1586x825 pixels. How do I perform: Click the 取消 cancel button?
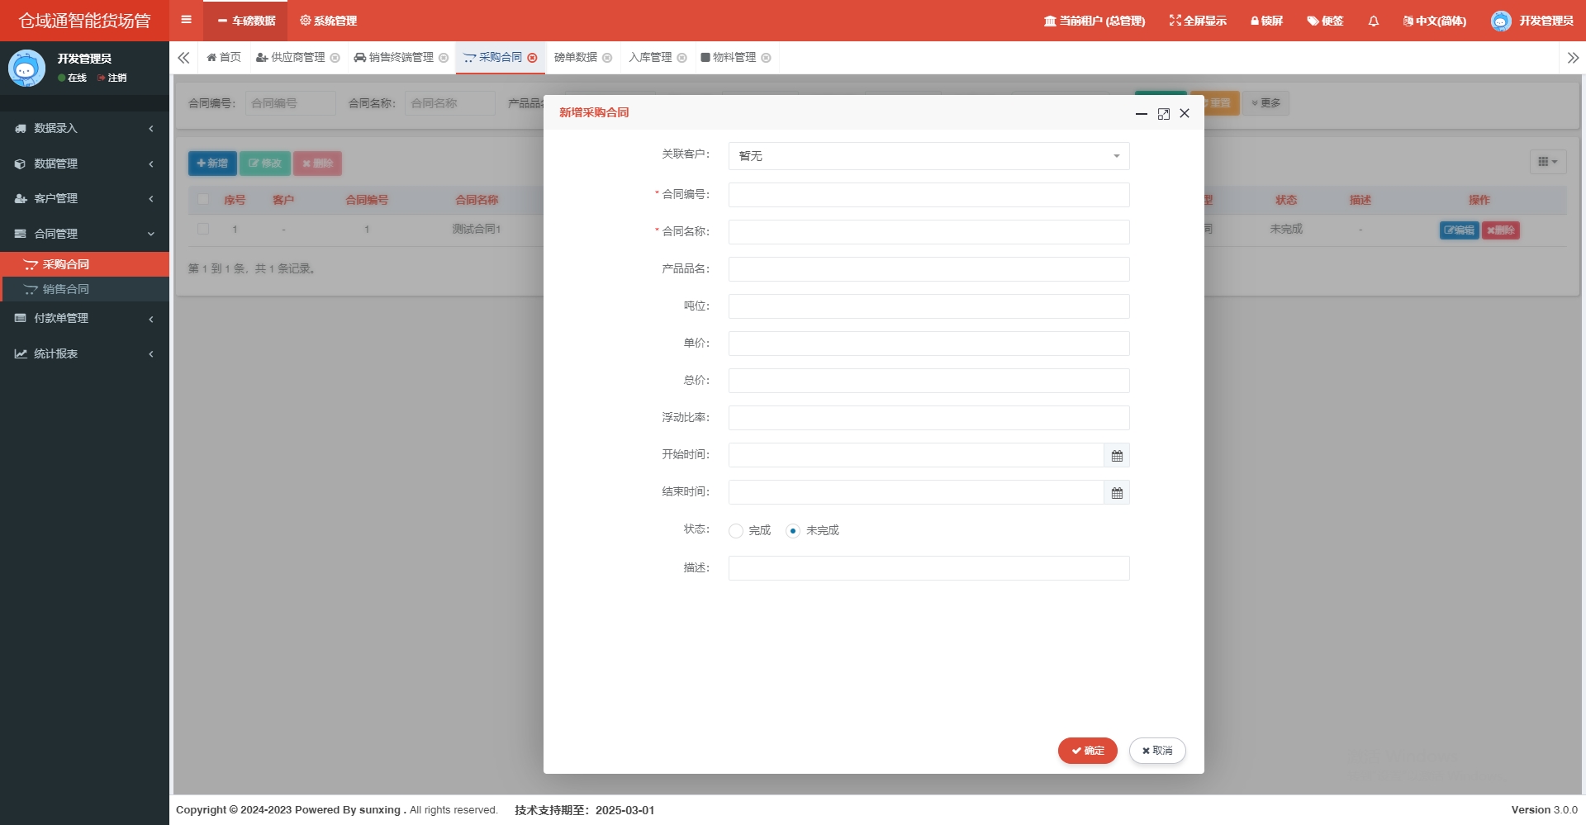pos(1157,751)
